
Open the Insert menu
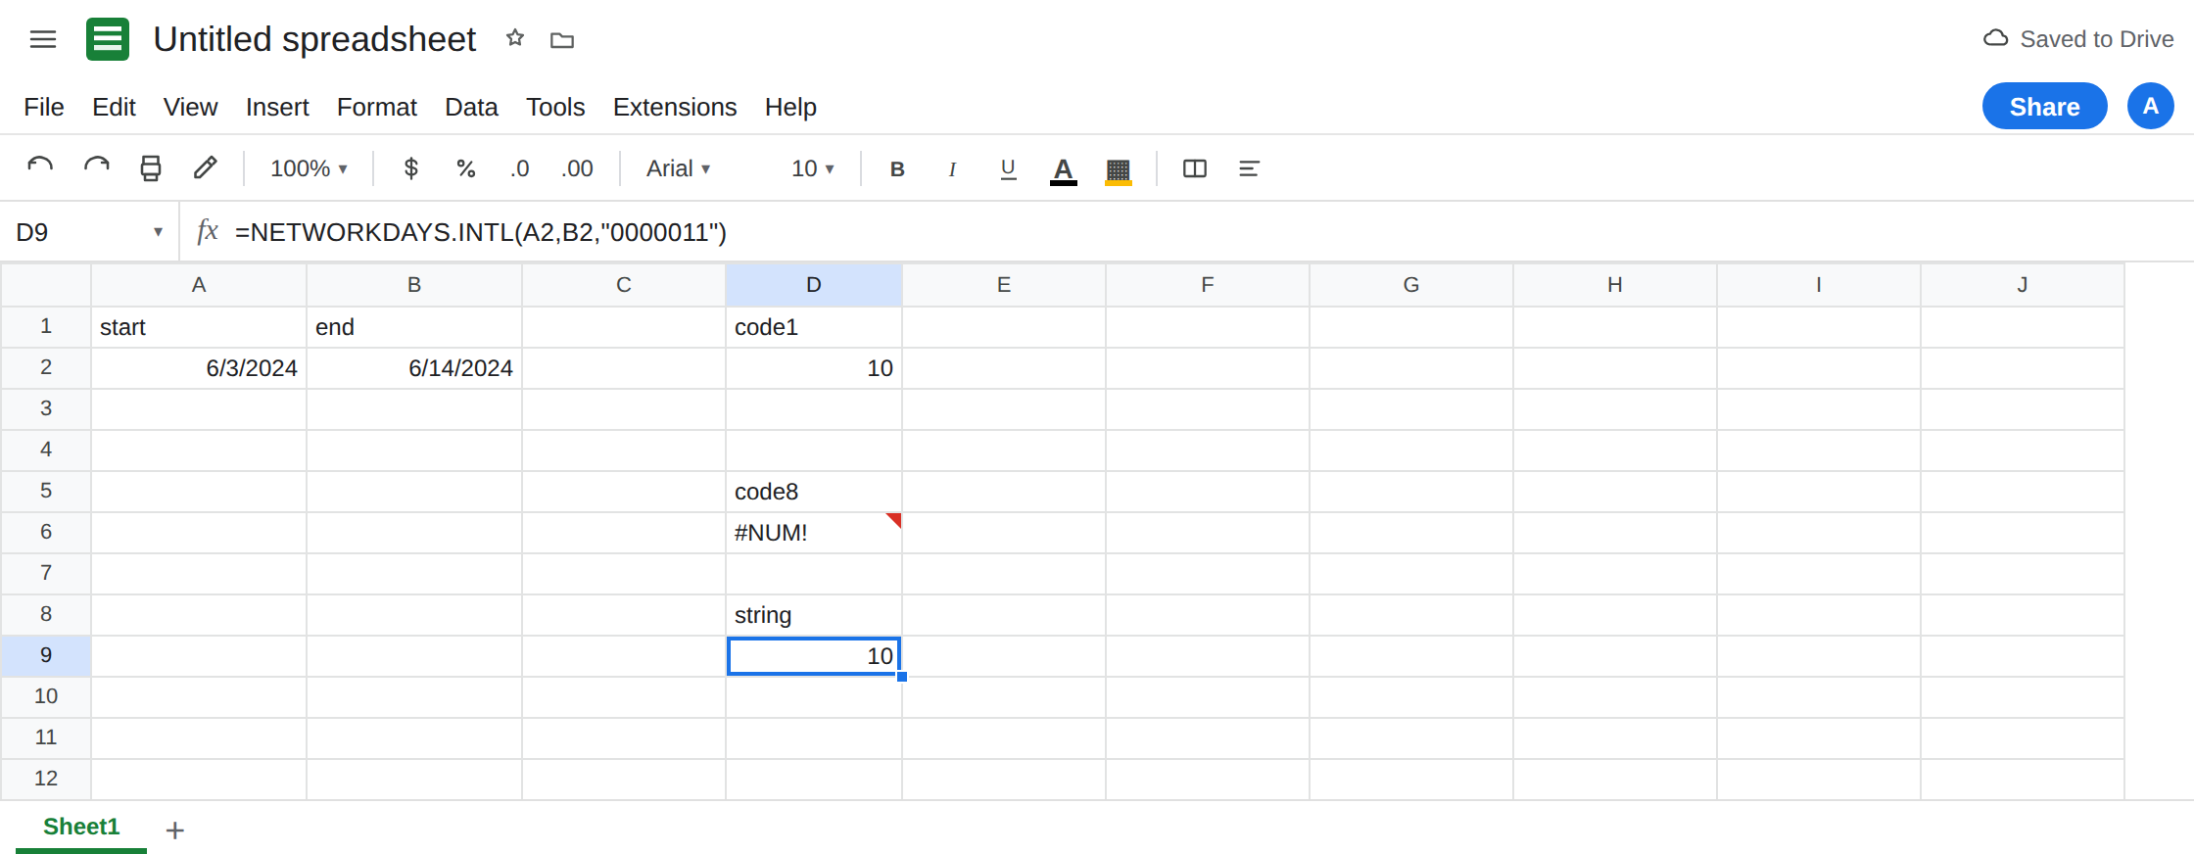(277, 107)
